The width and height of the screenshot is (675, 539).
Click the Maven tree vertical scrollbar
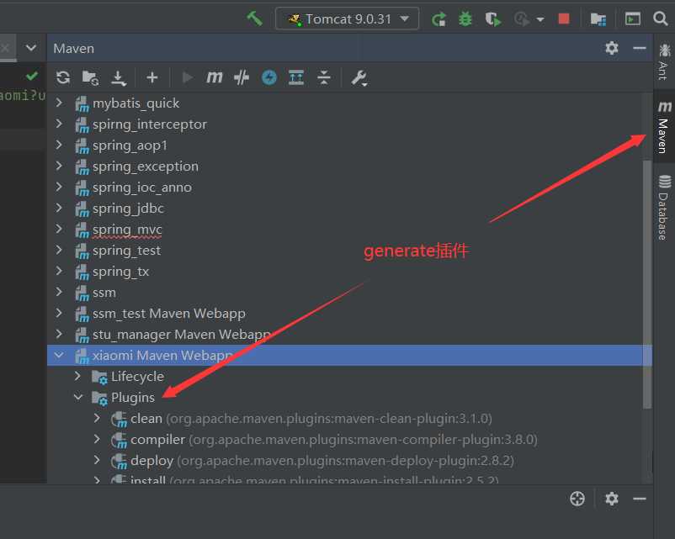(x=646, y=284)
